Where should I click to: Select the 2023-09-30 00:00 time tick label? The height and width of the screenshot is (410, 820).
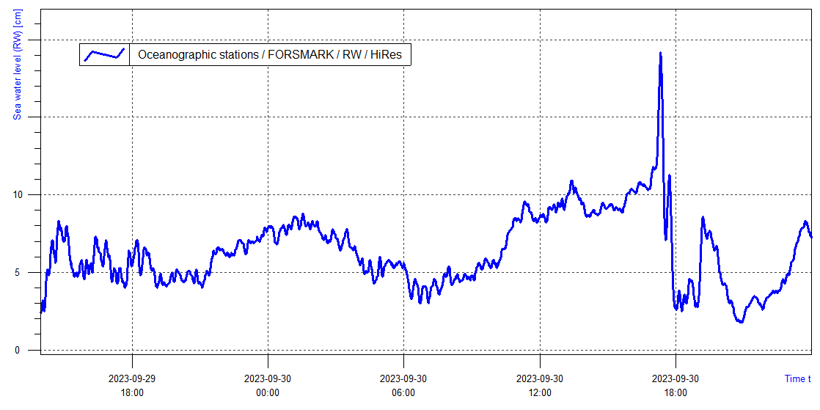tap(268, 386)
